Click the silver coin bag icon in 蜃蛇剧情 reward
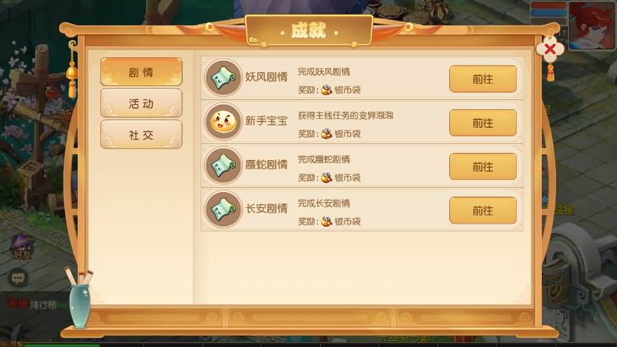 click(x=326, y=177)
